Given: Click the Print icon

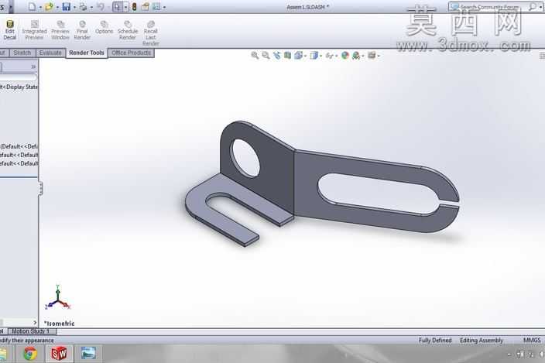Looking at the screenshot, I should tap(83, 7).
